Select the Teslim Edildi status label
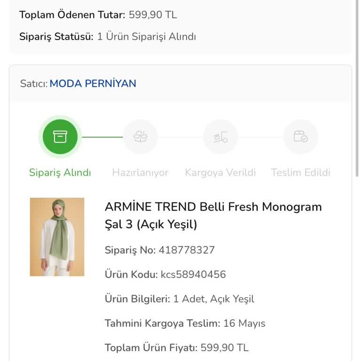 tap(300, 173)
